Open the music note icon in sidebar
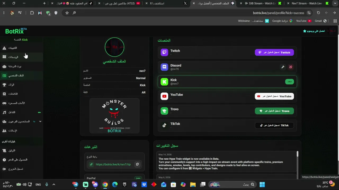This screenshot has width=339, height=190. 4,112
